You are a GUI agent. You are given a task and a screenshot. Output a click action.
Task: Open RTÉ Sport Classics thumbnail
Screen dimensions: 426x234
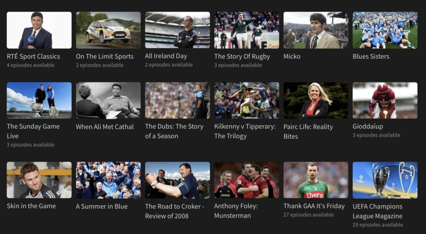tap(39, 30)
